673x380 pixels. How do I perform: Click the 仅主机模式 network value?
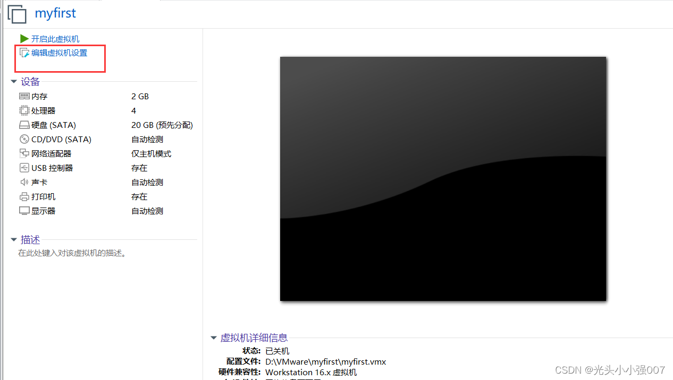pos(152,153)
